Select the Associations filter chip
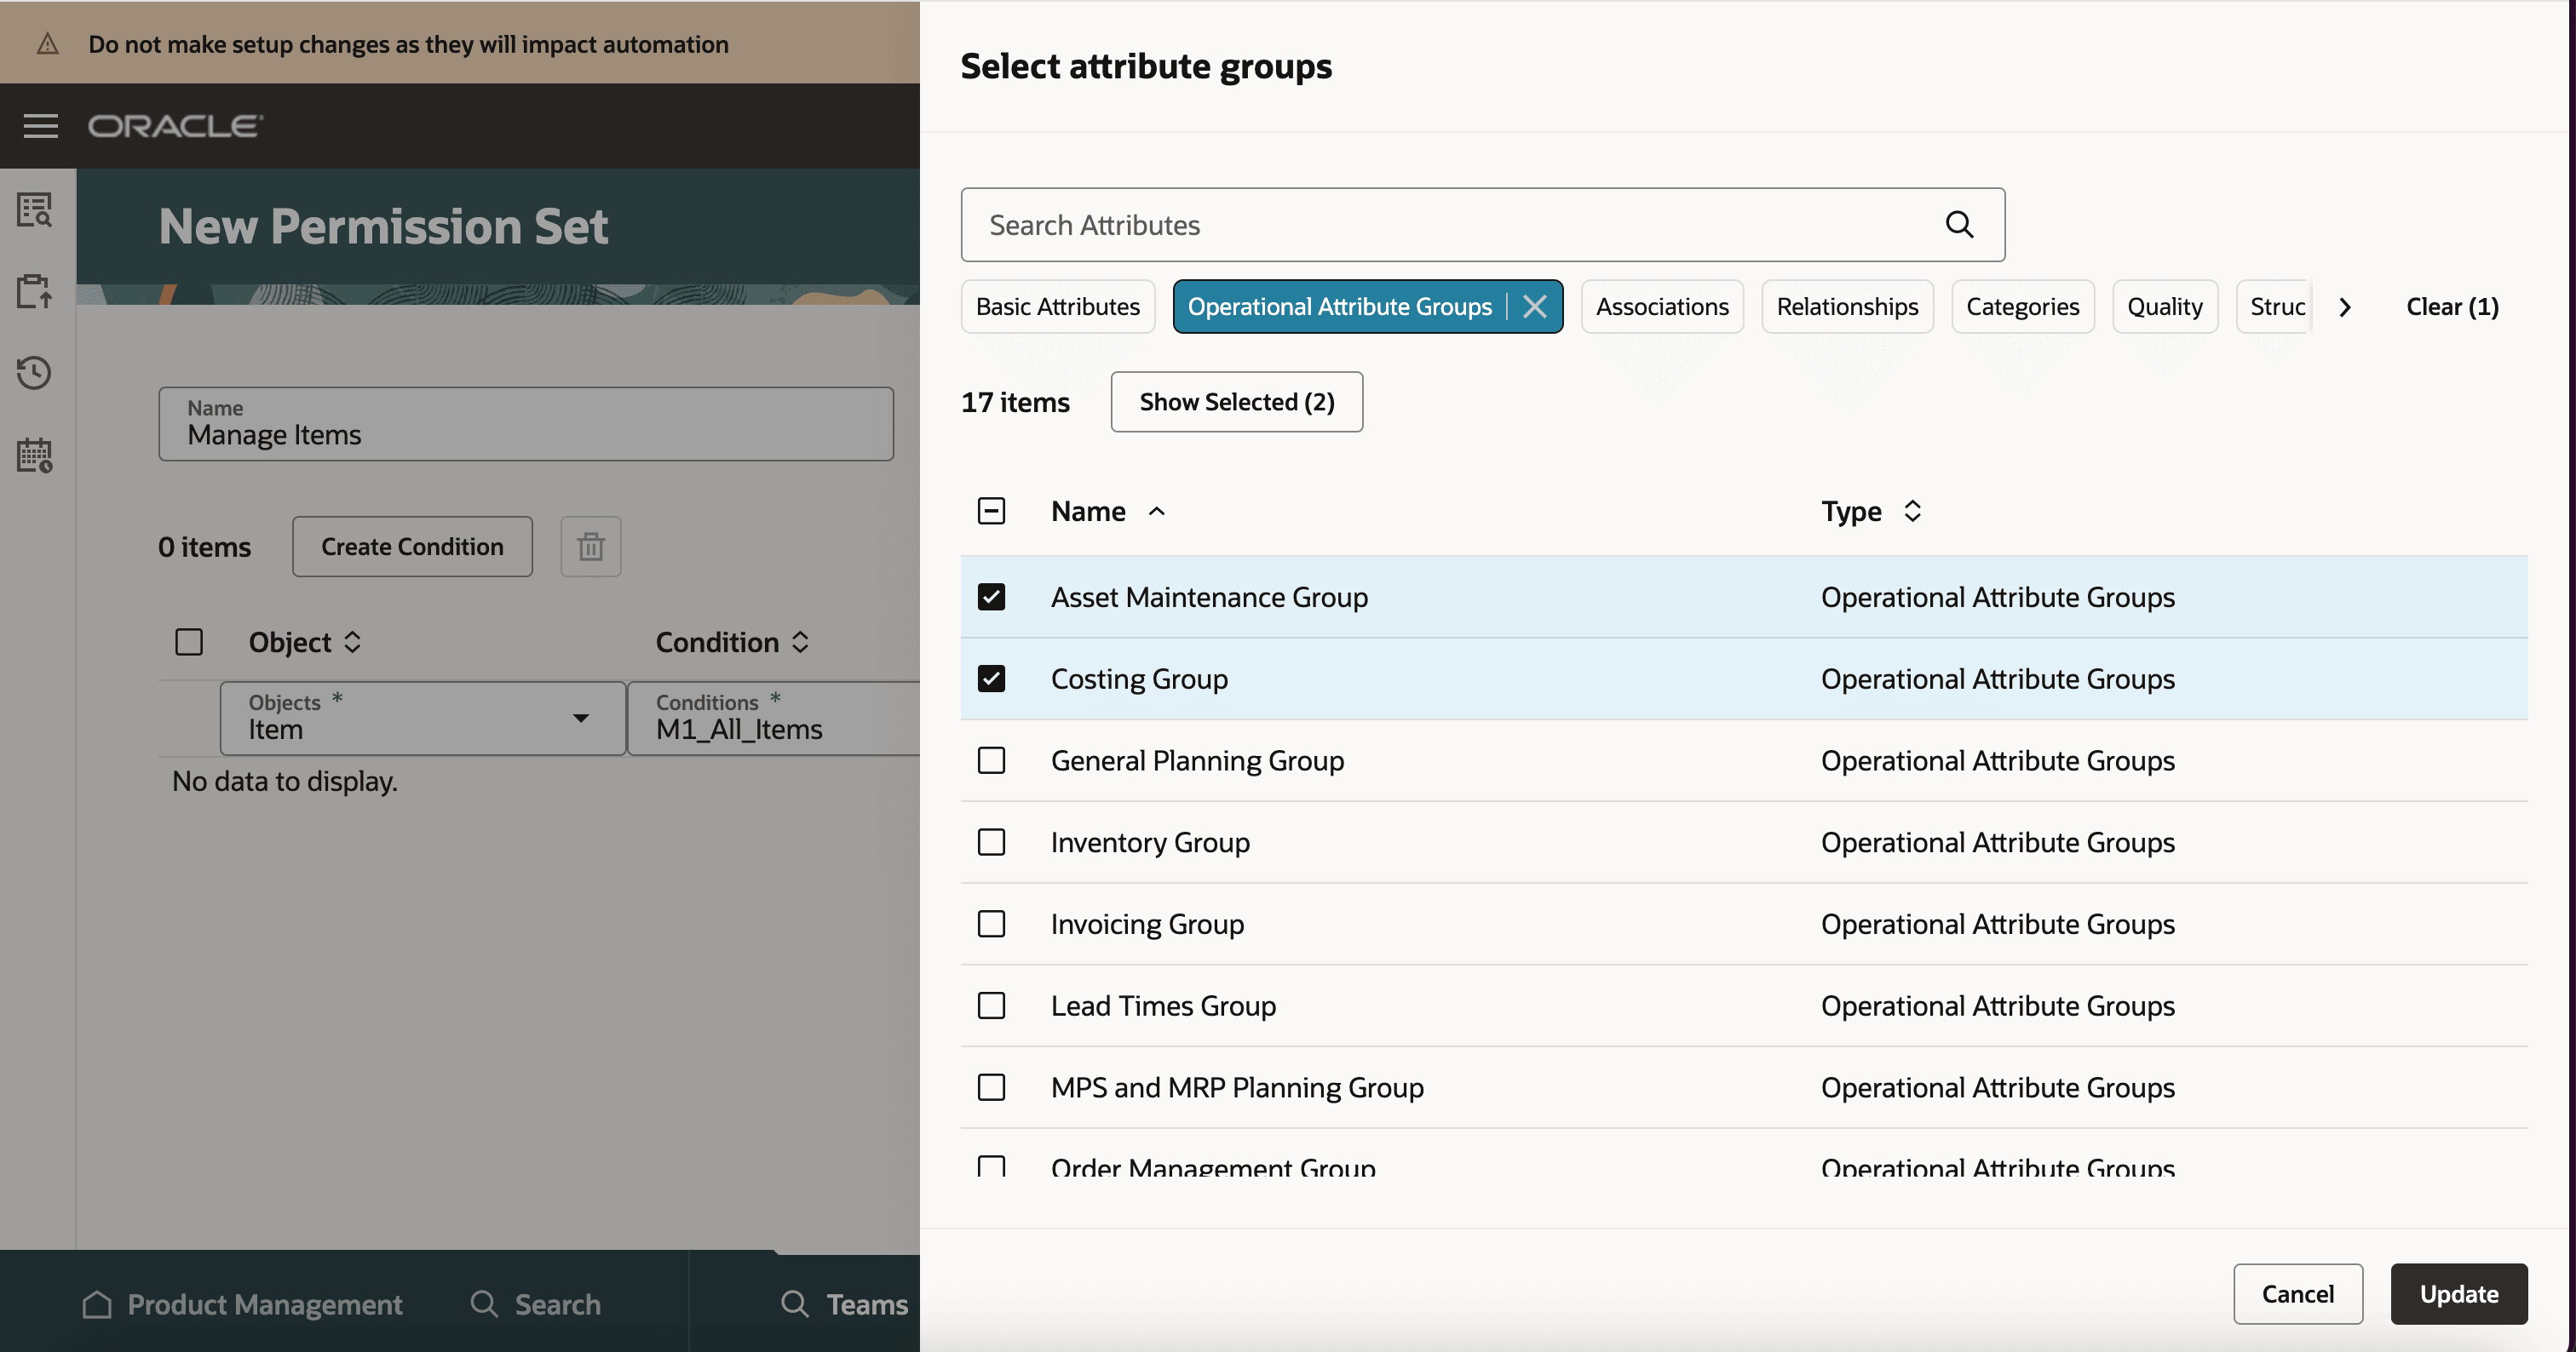This screenshot has height=1352, width=2576. 1662,306
